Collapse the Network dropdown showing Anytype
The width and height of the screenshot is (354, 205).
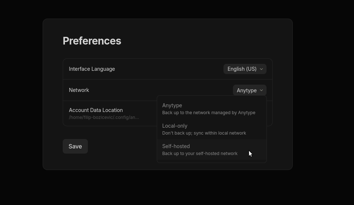pos(249,90)
